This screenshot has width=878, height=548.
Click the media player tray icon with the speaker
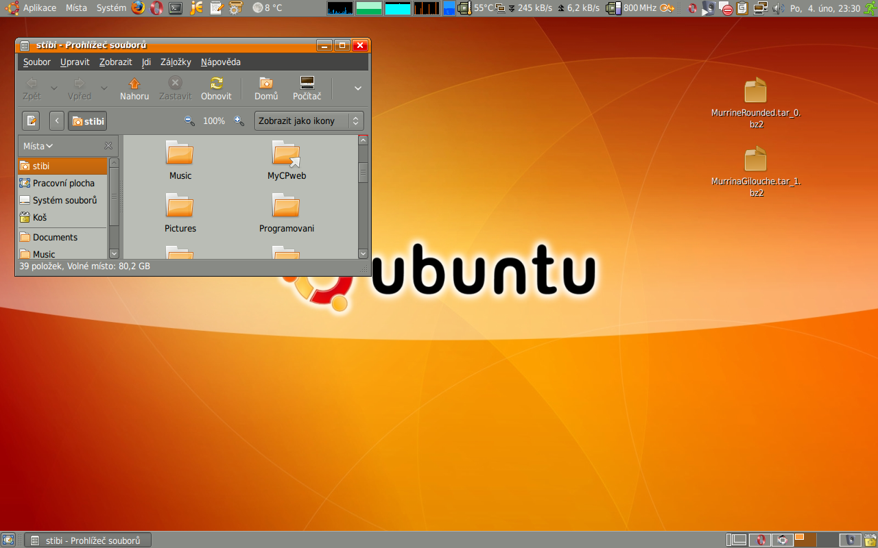709,8
